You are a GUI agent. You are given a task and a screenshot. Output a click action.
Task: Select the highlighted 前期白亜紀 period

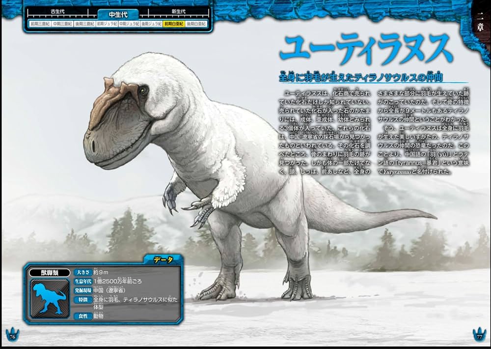tap(174, 24)
